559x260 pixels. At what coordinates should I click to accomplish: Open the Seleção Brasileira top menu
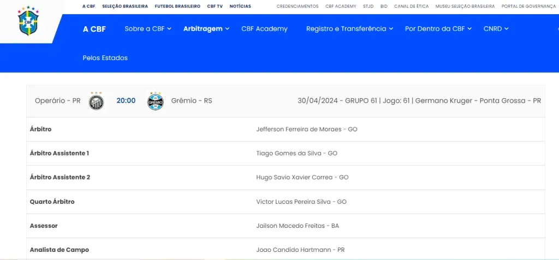125,7
